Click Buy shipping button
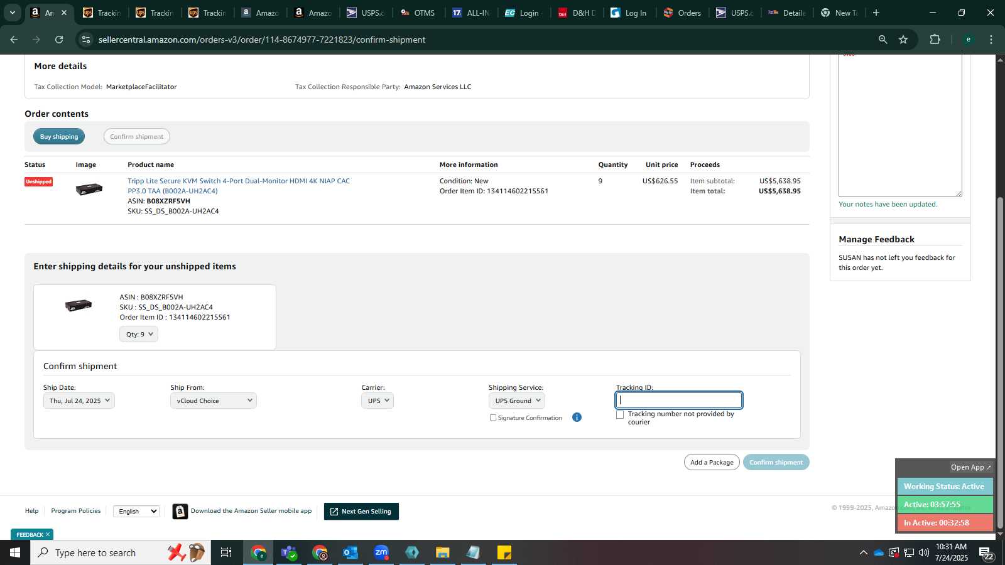 point(59,136)
